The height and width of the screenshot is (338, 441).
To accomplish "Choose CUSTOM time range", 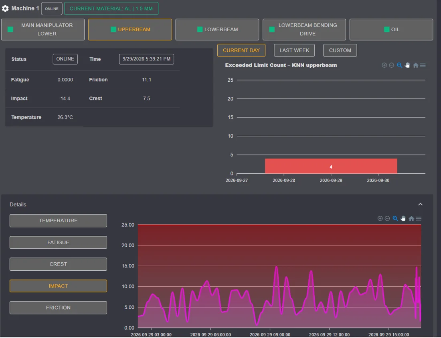I will (340, 50).
